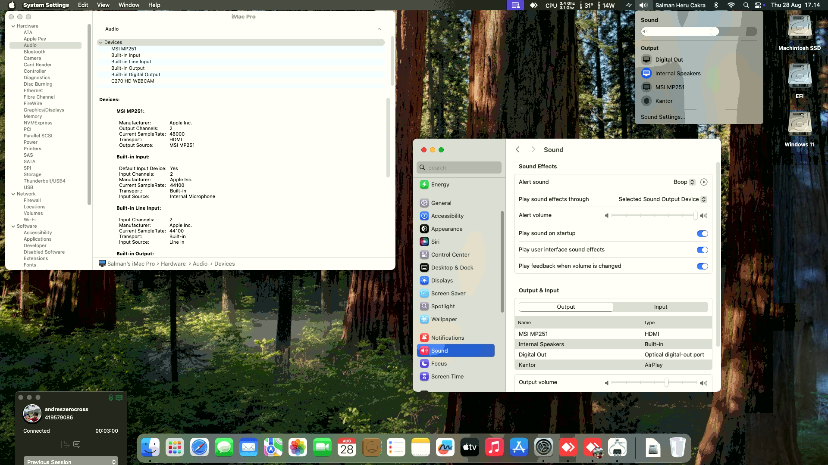Go back using the Sound pane arrow
Screen dimensions: 828x465
517,149
